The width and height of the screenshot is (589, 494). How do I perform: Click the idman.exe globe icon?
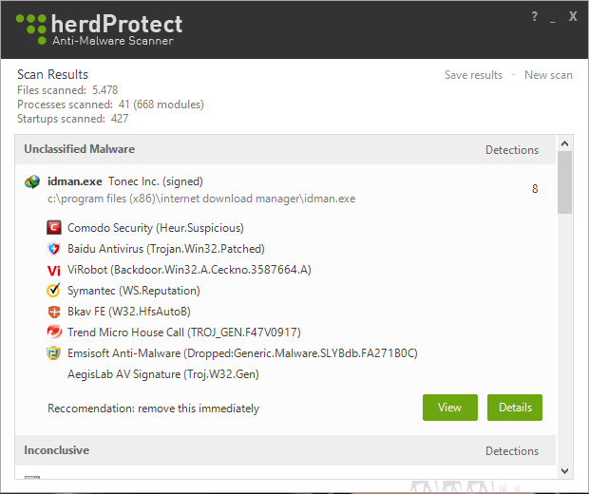coord(32,181)
